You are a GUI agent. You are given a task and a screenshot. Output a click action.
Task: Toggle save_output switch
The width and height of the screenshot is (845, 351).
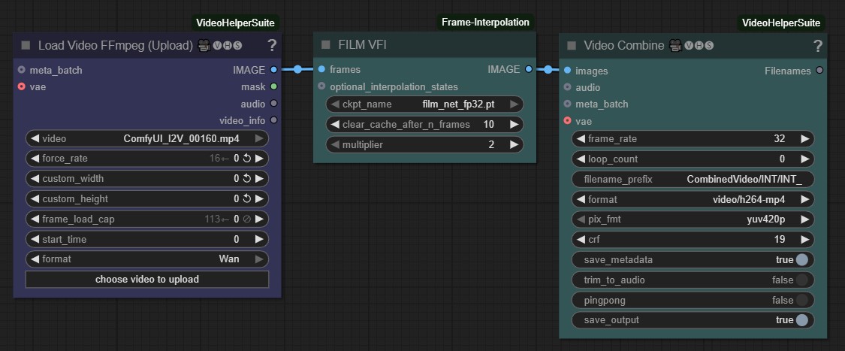pyautogui.click(x=802, y=319)
